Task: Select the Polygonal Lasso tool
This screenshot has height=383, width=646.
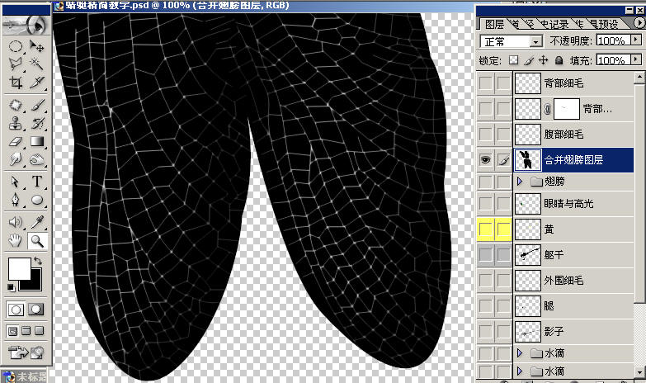Action: (x=15, y=64)
